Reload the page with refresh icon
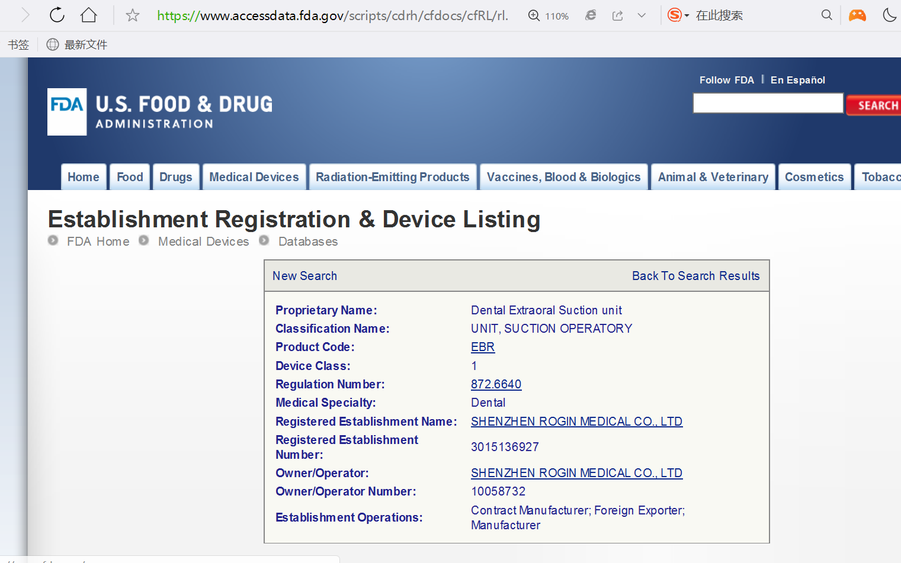This screenshot has height=563, width=901. (x=57, y=15)
